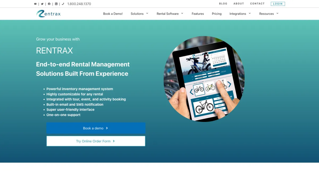Viewport: 319px width, 177px height.
Task: Click 'Super user-friendly interface' bullet
Action: coord(70,109)
